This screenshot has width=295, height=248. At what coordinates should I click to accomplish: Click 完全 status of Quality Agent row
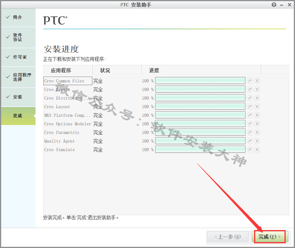[x=98, y=141]
